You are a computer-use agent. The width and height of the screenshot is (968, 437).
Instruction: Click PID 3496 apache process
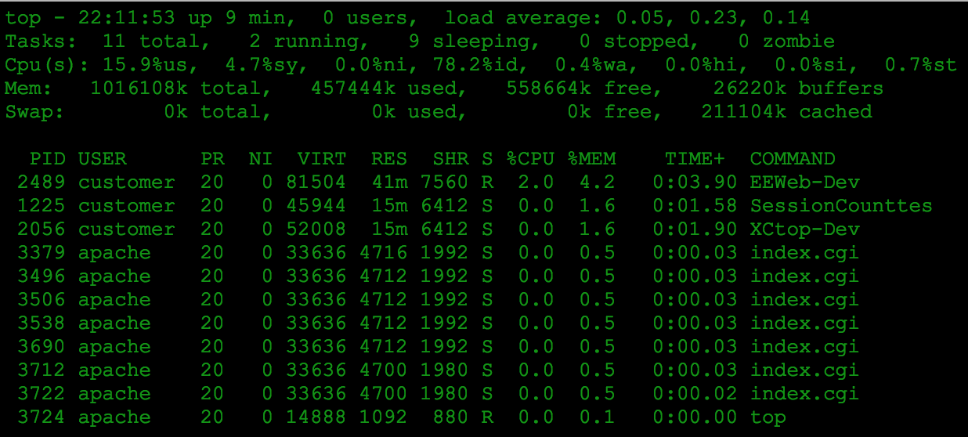pos(42,276)
